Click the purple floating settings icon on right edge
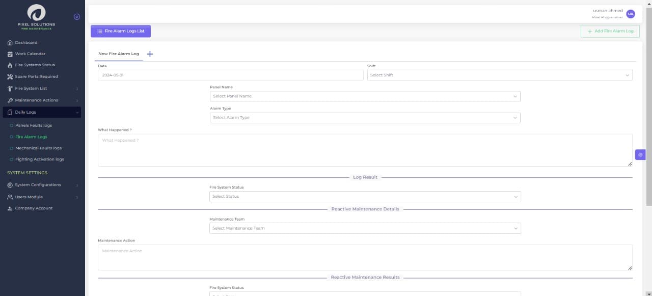This screenshot has height=296, width=652. point(640,154)
